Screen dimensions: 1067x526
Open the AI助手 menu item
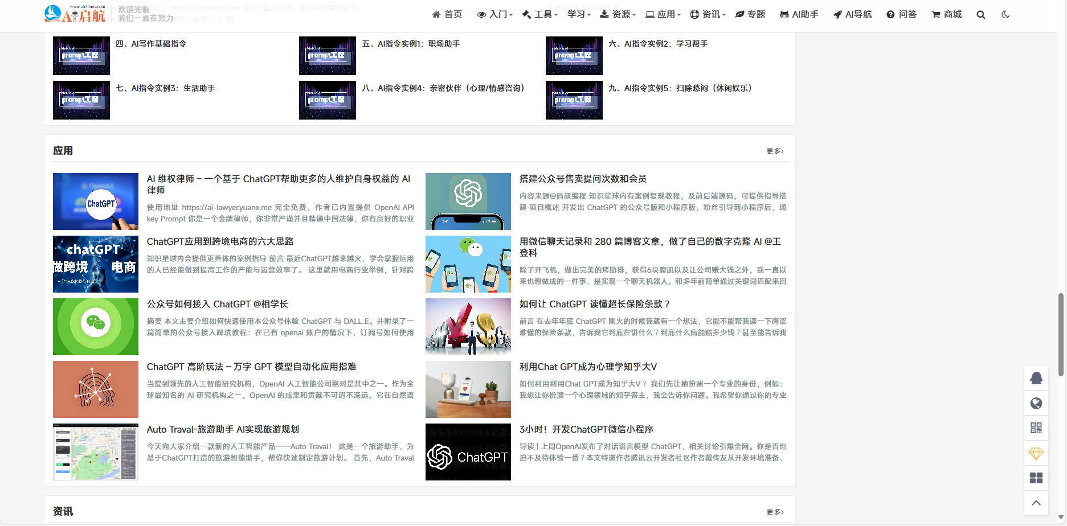(799, 14)
